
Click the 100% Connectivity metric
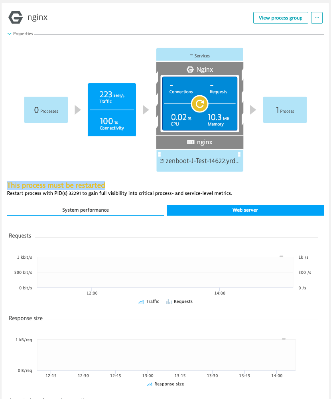click(112, 123)
